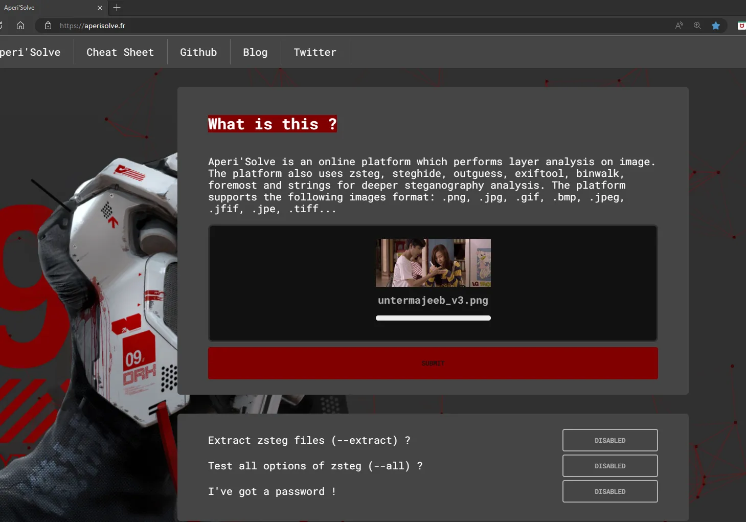Click the red SUBMIT button
The image size is (746, 522).
point(433,363)
